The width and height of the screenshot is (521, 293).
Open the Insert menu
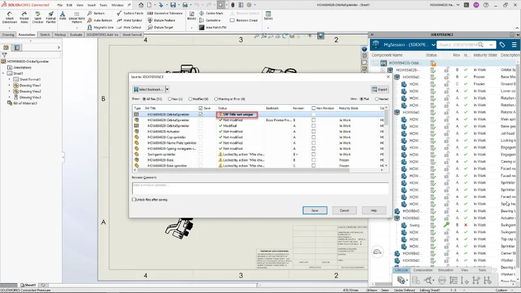tap(90, 4)
